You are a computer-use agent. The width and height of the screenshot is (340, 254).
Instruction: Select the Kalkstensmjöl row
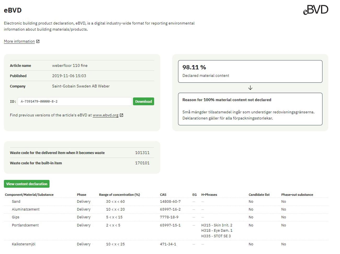(24, 244)
